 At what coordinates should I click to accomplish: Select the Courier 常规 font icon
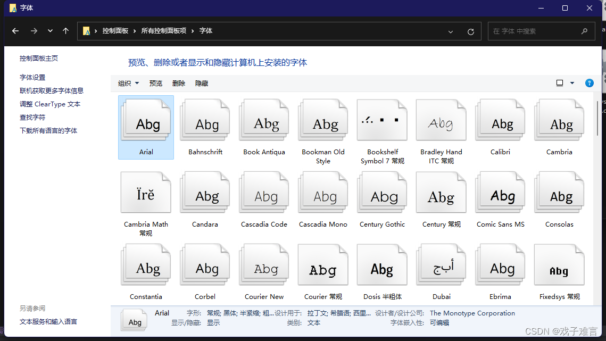(x=323, y=265)
